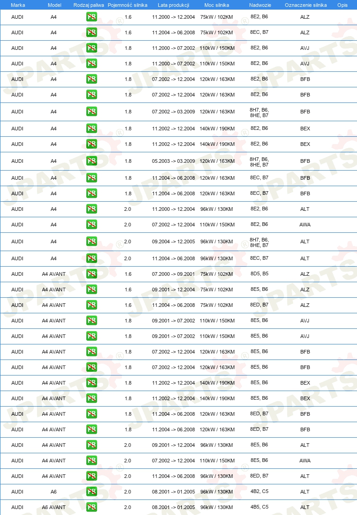Select the '07.2000 -> 09.2001' production years cell

(173, 274)
